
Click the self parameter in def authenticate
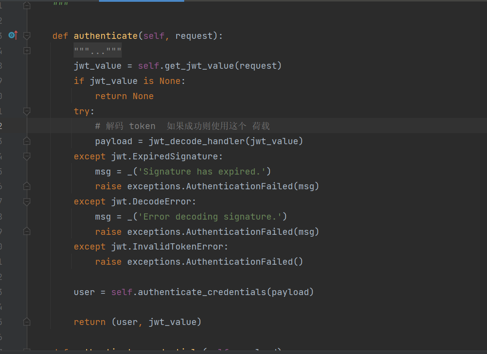pyautogui.click(x=154, y=36)
